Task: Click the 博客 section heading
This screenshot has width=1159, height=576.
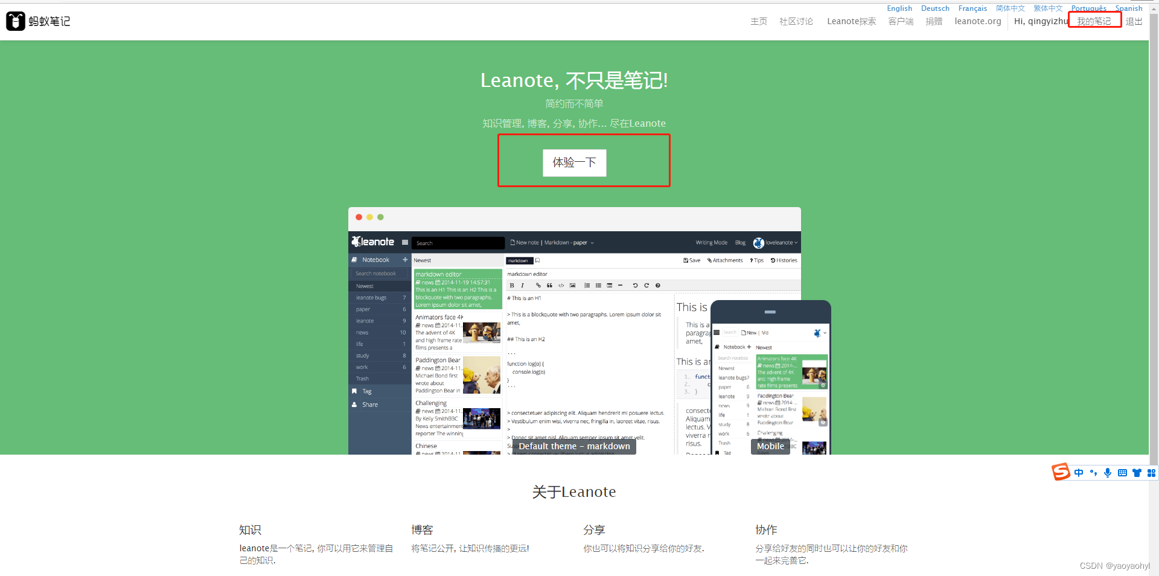Action: coord(422,530)
